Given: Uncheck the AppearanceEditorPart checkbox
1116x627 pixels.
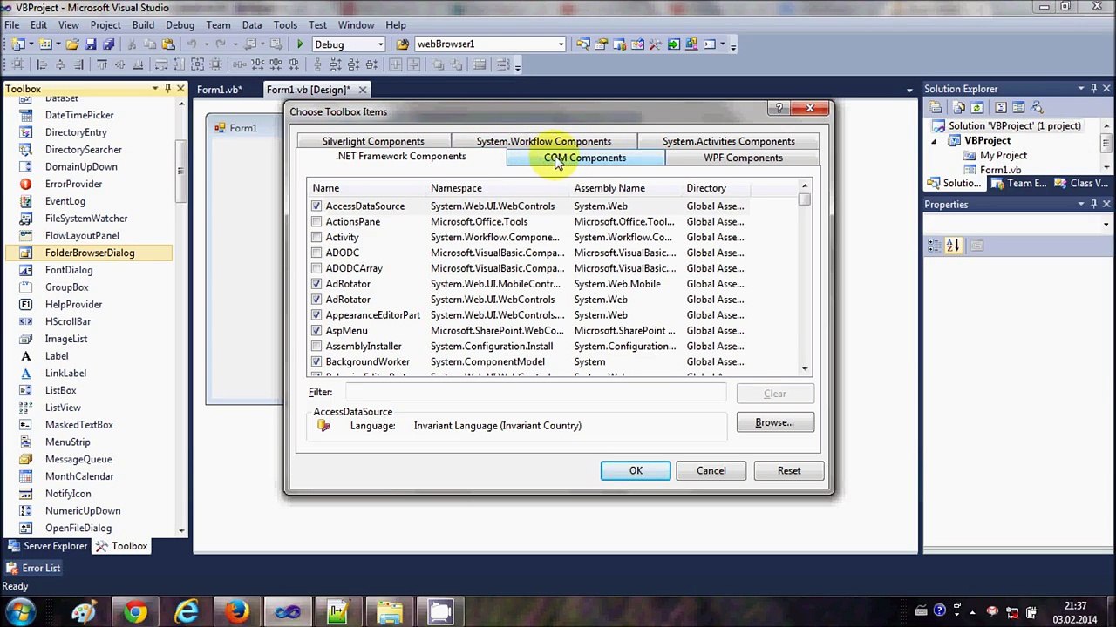Looking at the screenshot, I should pos(316,315).
